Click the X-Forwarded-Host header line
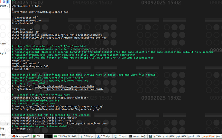 tap(60, 124)
